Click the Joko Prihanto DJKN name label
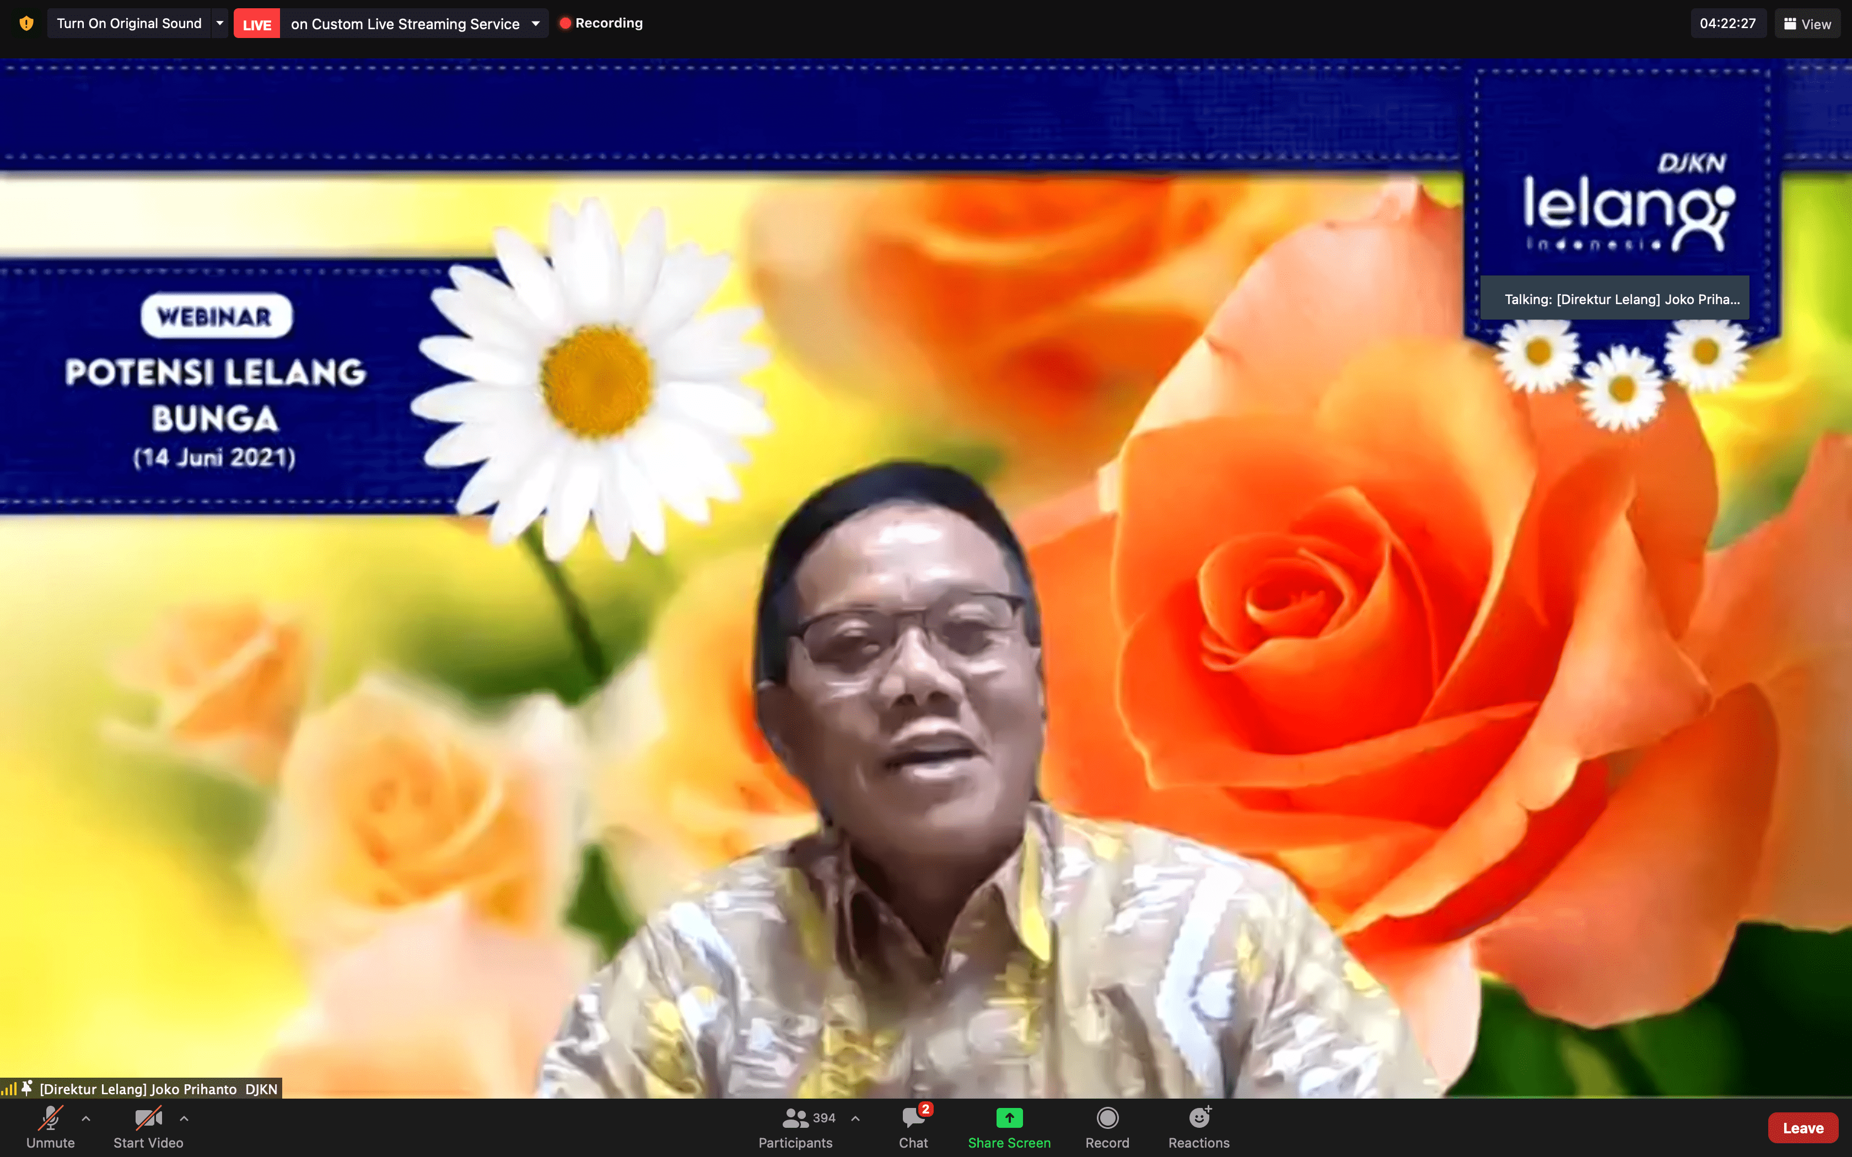1852x1157 pixels. click(157, 1088)
